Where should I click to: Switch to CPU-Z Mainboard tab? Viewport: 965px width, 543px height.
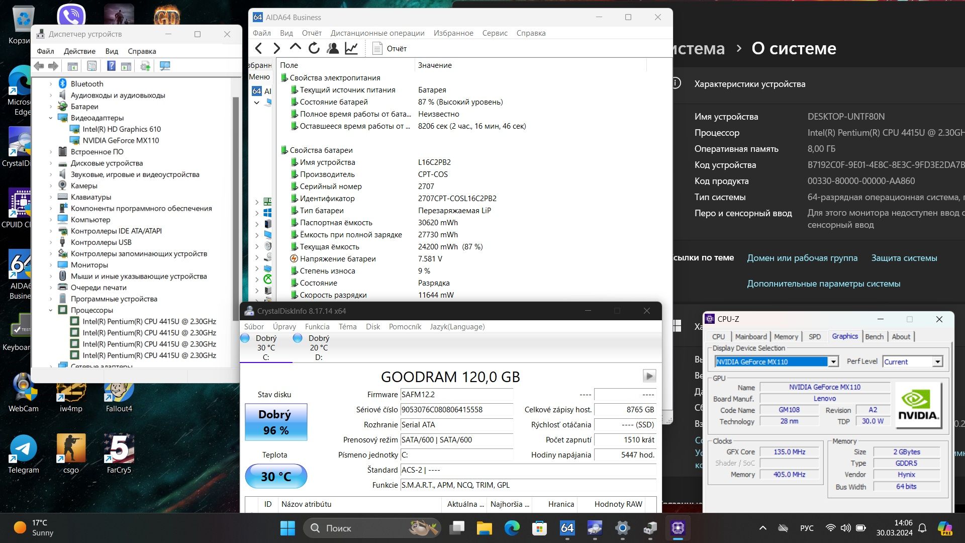[751, 337]
